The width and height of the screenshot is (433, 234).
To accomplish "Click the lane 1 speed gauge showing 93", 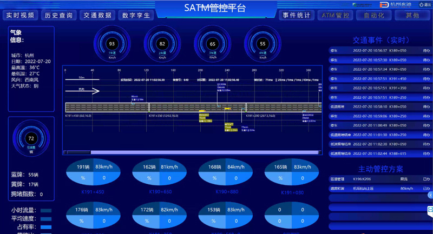I will pos(112,44).
